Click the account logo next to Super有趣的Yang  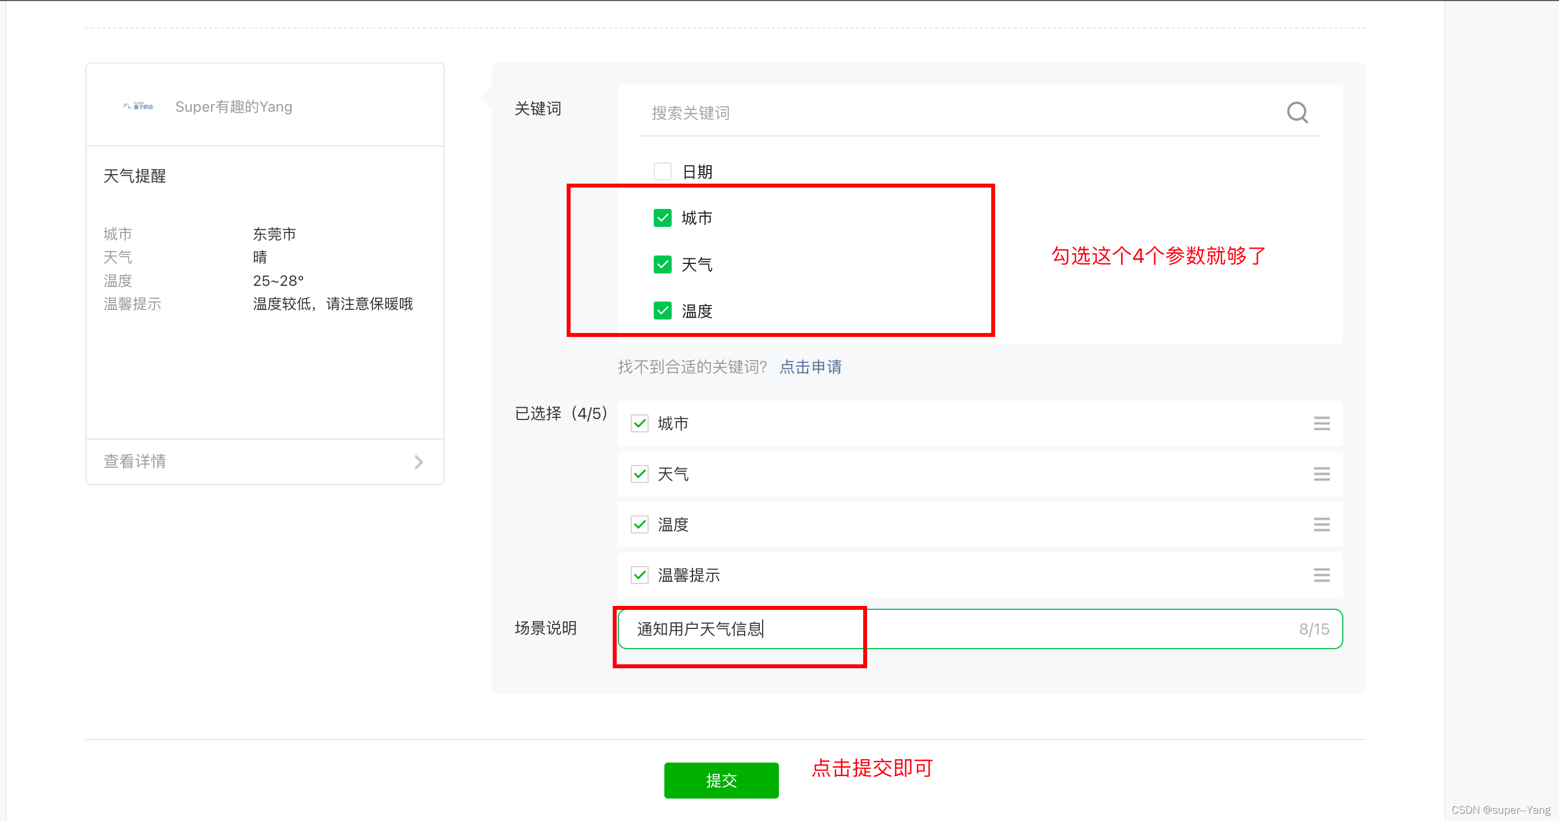[x=138, y=107]
